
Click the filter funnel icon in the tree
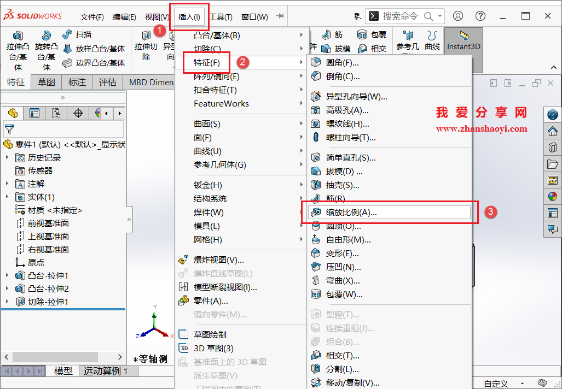[10, 129]
